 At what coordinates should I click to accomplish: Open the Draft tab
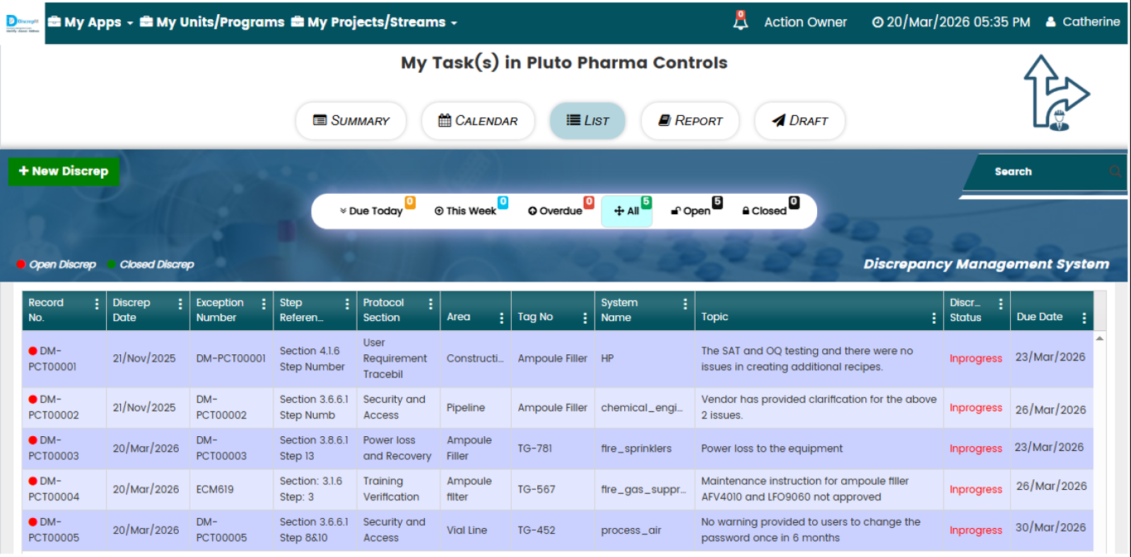pyautogui.click(x=799, y=121)
